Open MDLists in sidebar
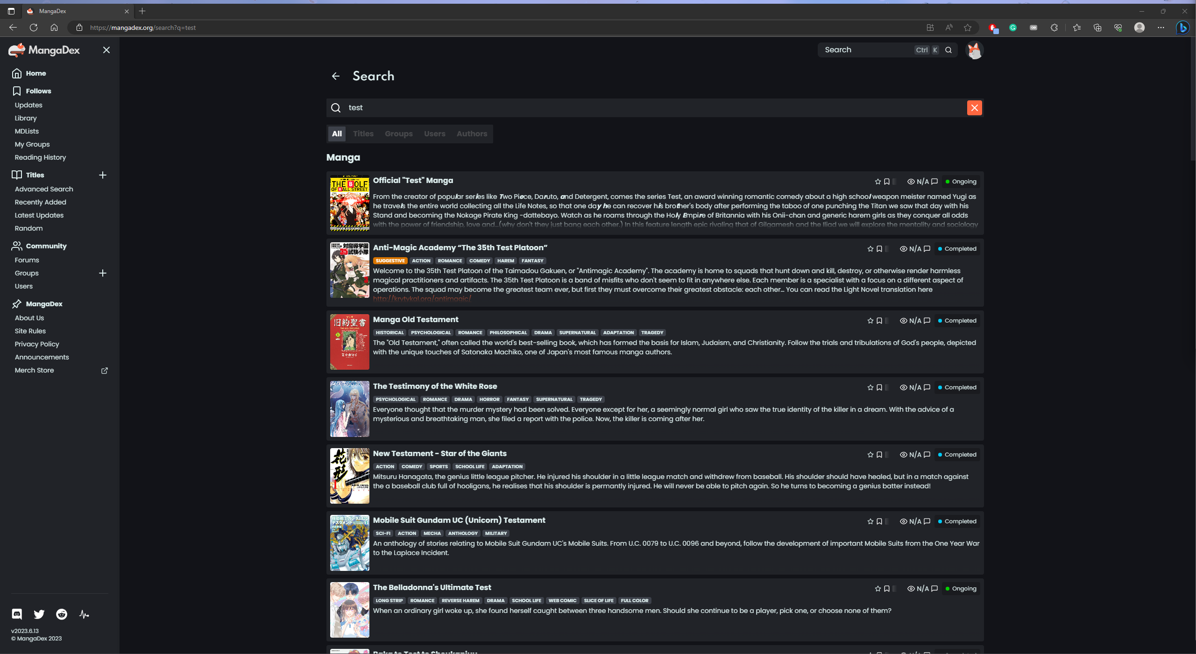The image size is (1196, 654). (27, 131)
